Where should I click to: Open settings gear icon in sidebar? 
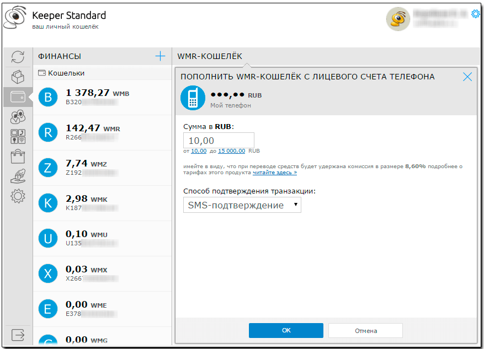(x=18, y=196)
